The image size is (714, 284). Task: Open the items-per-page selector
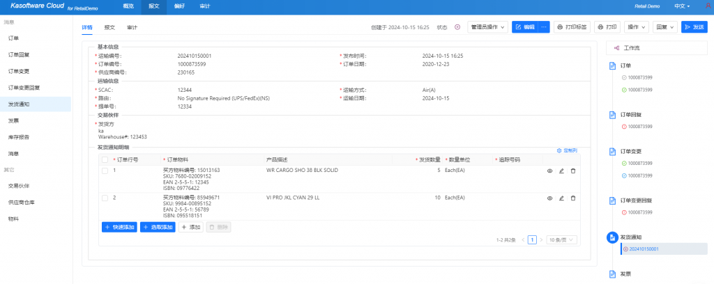pyautogui.click(x=561, y=239)
